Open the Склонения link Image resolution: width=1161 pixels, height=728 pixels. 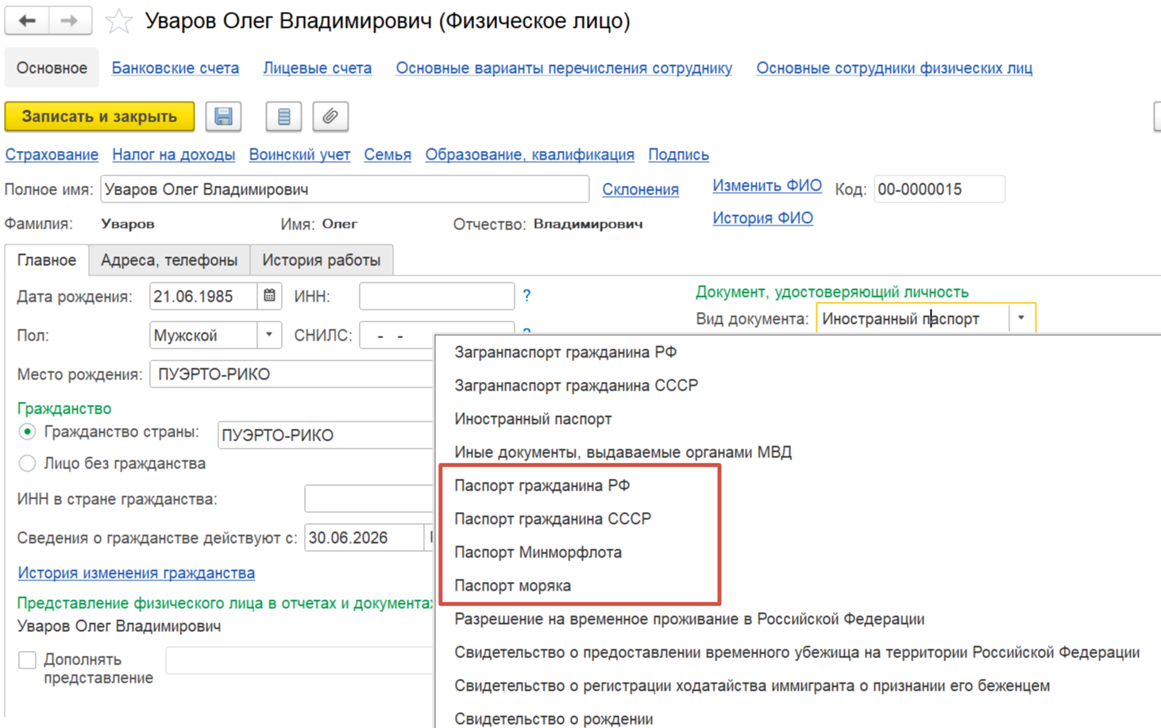coord(640,190)
